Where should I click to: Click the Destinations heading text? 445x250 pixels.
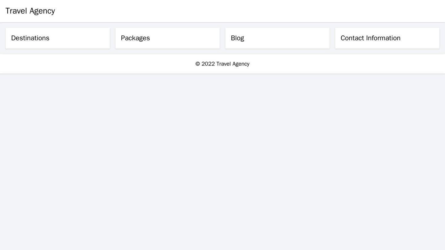[30, 38]
